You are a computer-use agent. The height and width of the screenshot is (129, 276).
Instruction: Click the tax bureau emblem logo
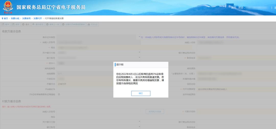(x=8, y=7)
